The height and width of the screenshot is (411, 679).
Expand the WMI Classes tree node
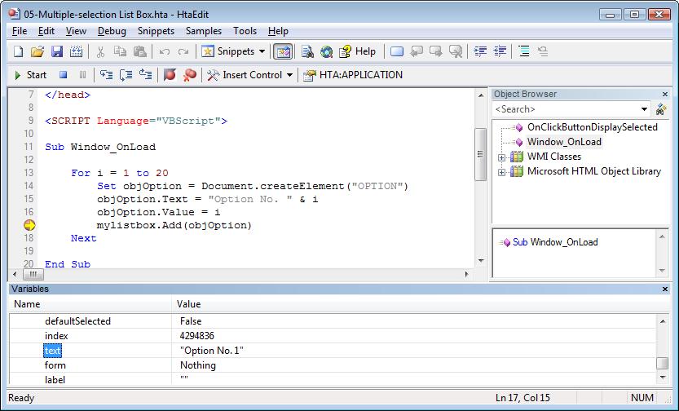click(x=501, y=157)
